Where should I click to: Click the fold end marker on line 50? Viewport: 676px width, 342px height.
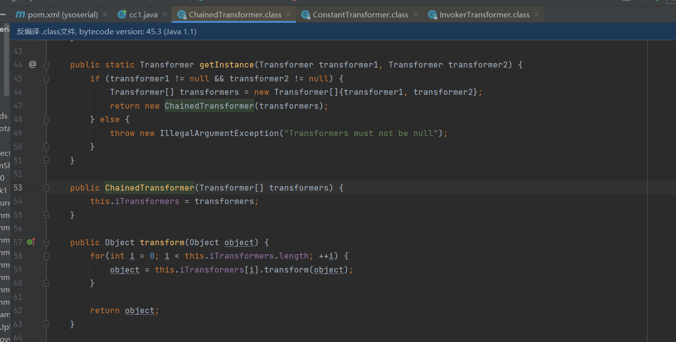click(x=46, y=146)
